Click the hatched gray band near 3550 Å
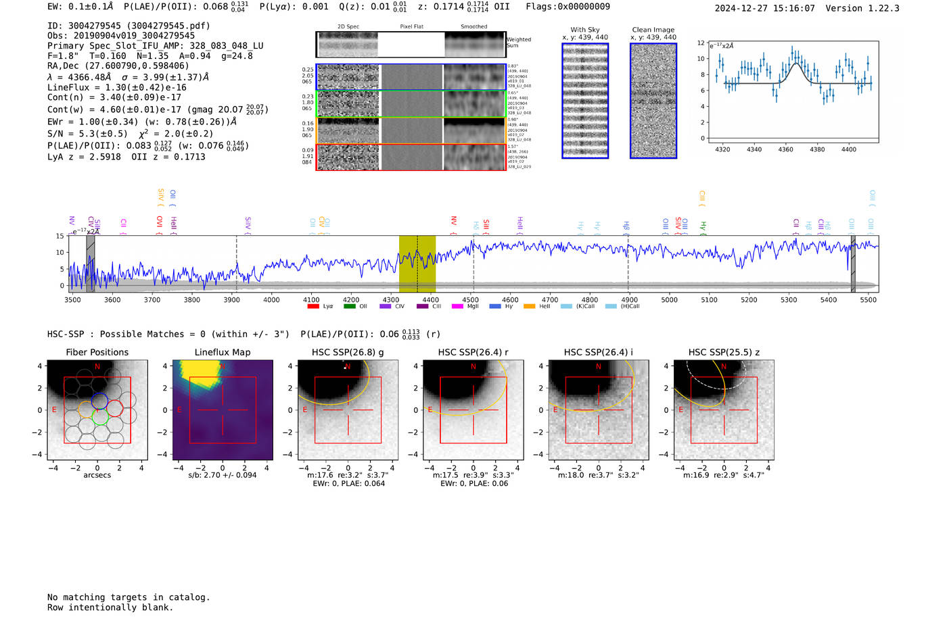The image size is (947, 644). click(90, 264)
